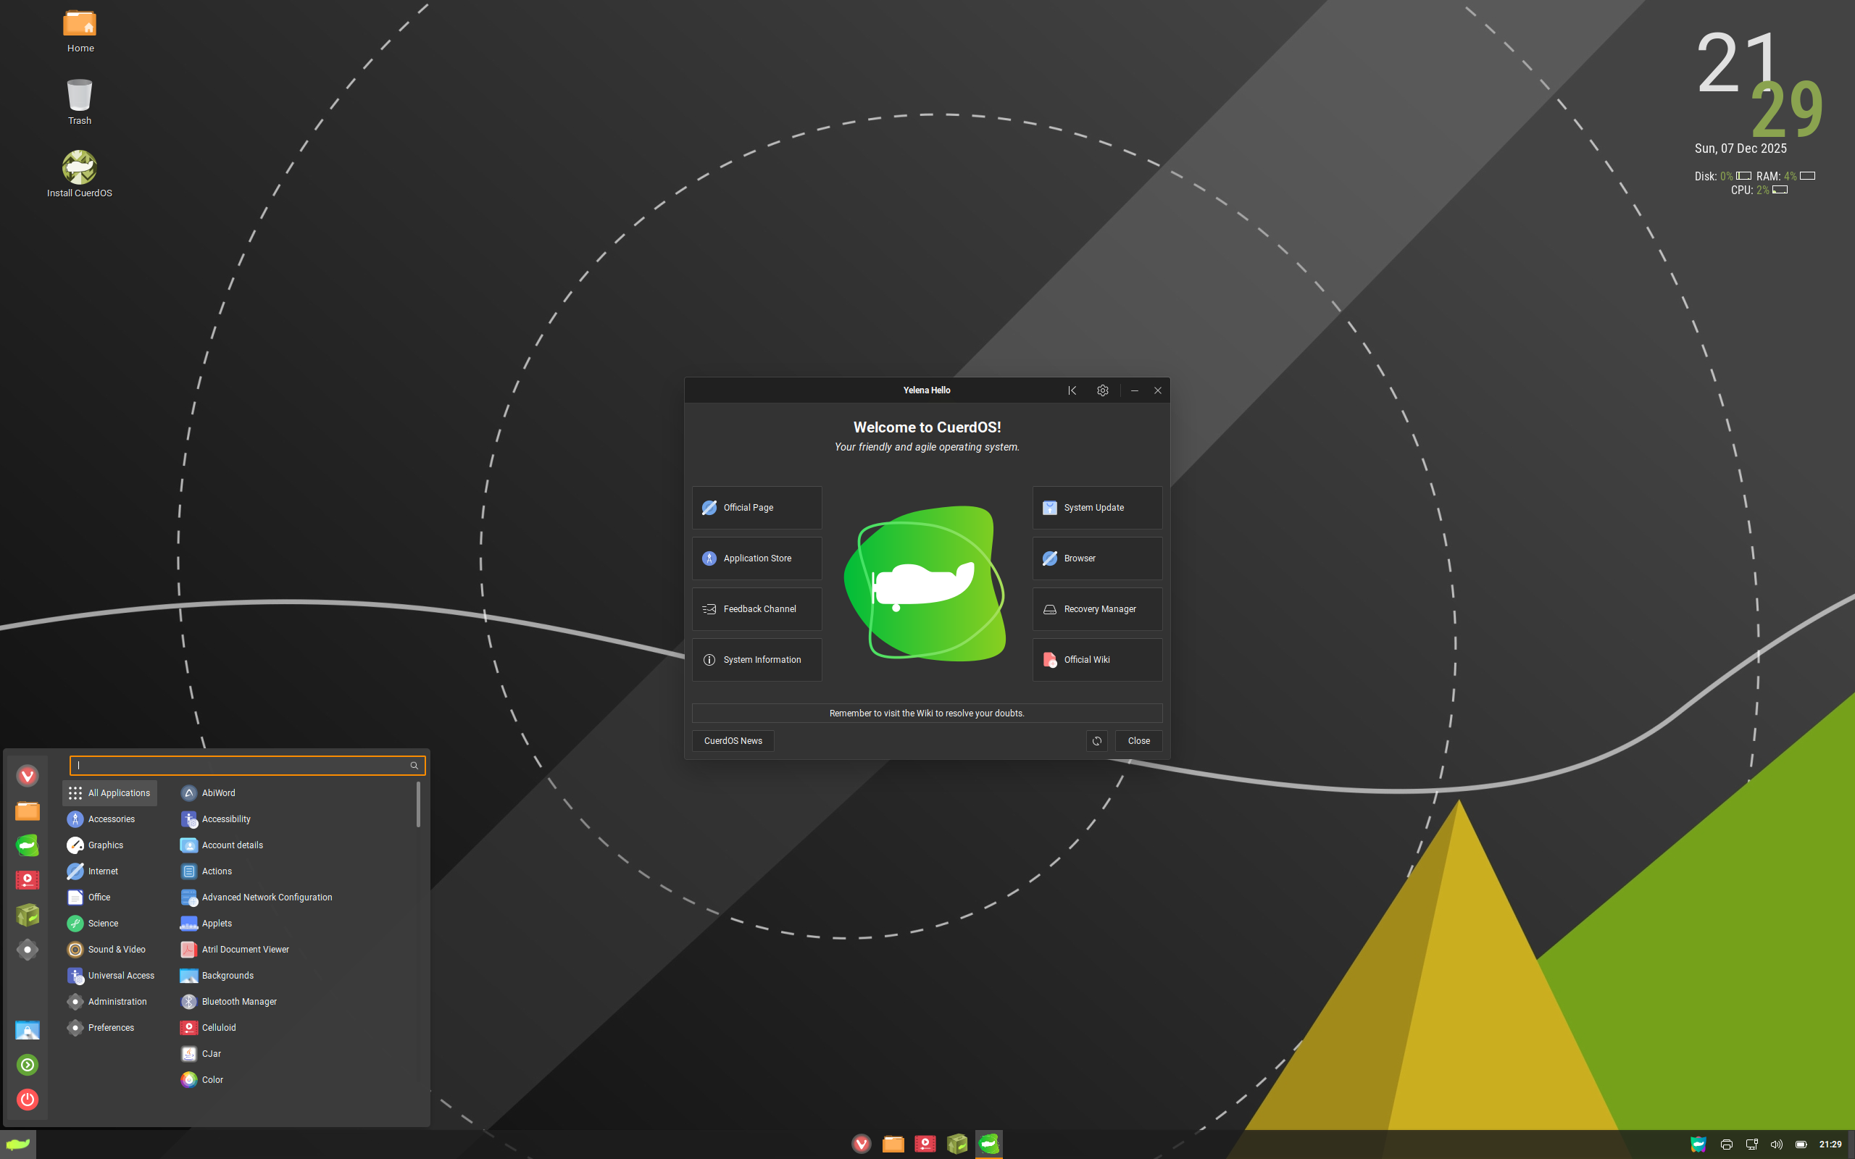1855x1159 pixels.
Task: Launch AbiWord from application list
Action: pos(297,793)
